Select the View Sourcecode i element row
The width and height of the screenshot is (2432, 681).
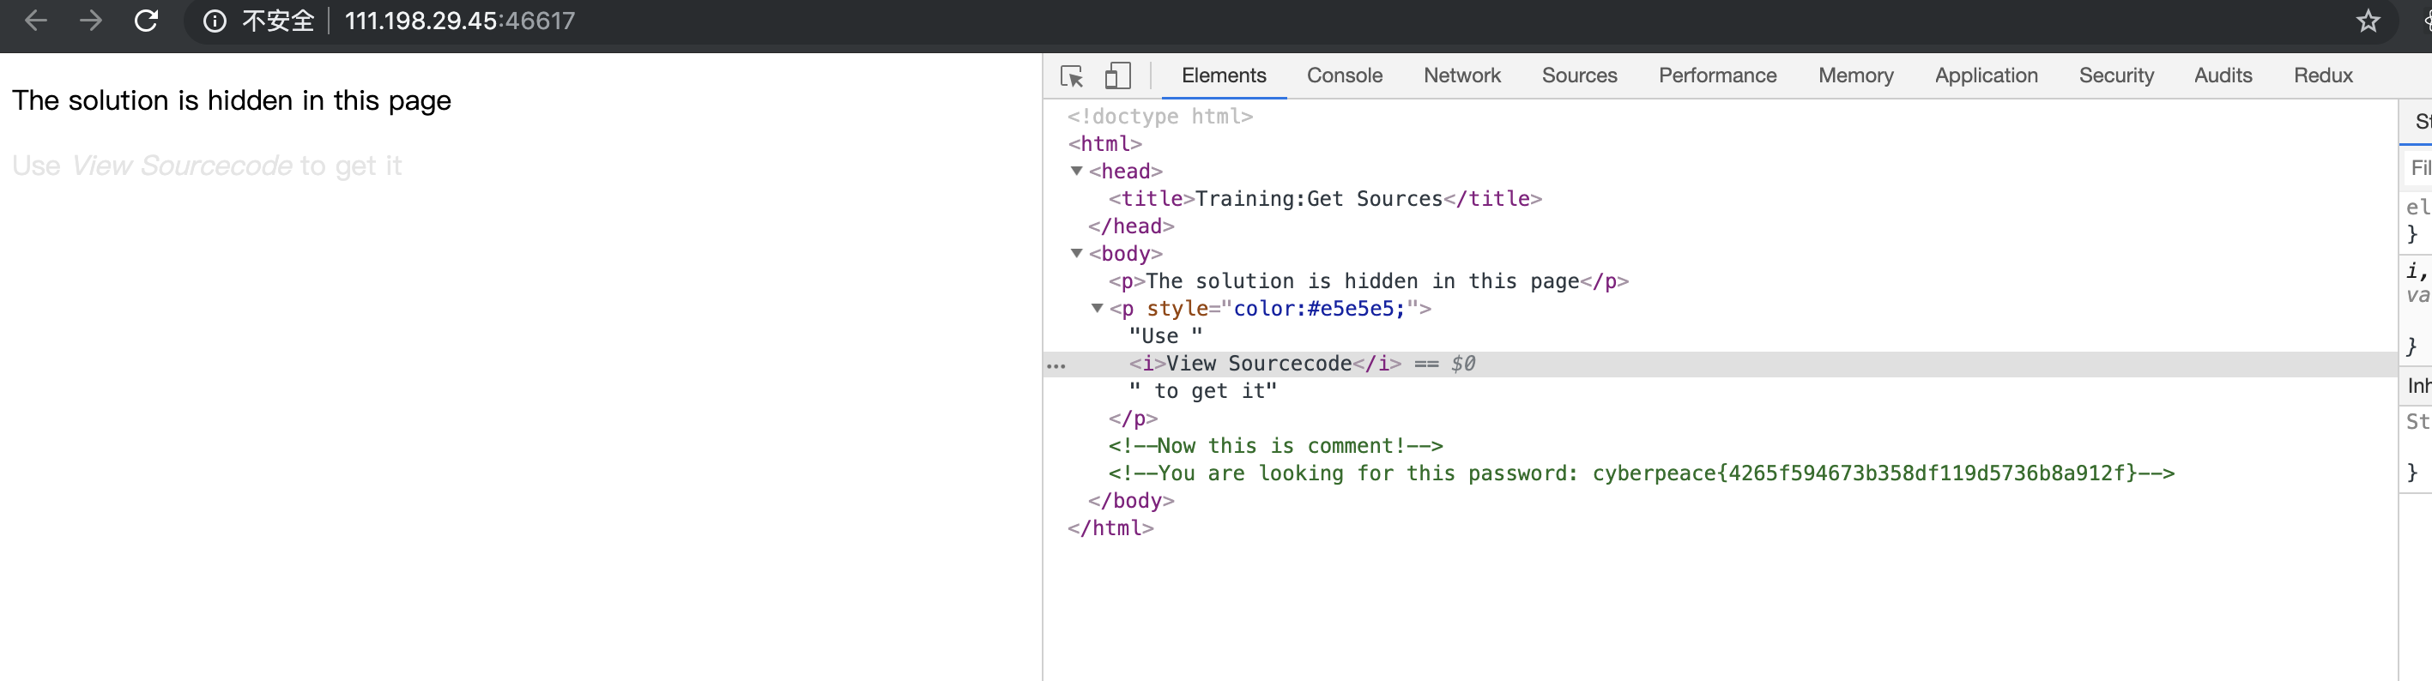1720,363
